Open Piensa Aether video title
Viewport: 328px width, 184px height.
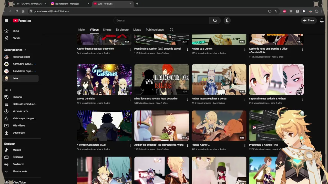pyautogui.click(x=201, y=145)
